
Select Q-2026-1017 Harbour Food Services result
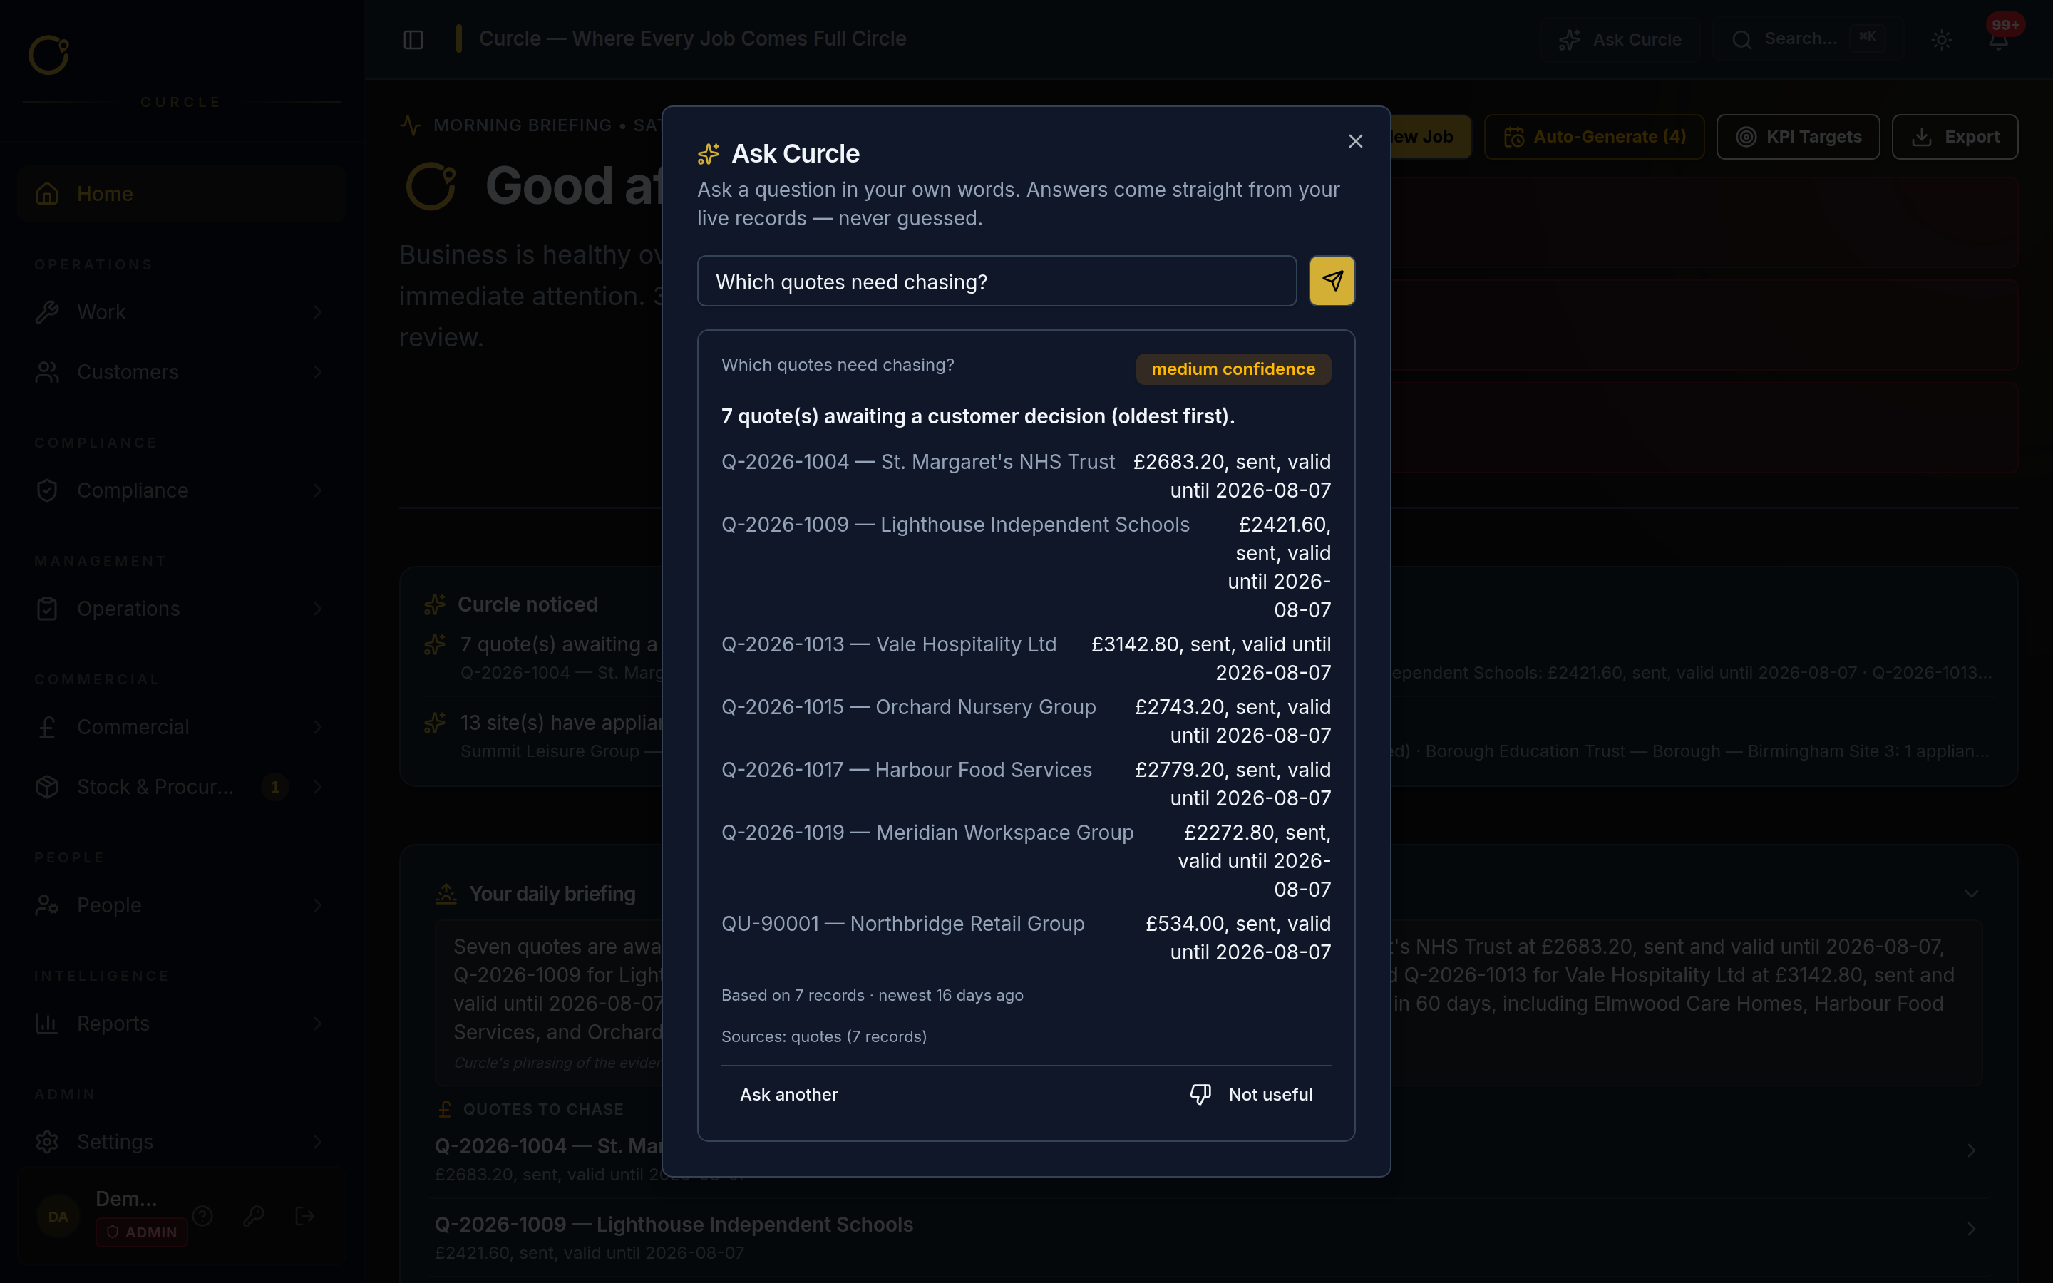coord(1026,784)
